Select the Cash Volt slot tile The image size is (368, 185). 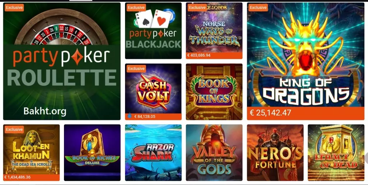pyautogui.click(x=153, y=92)
